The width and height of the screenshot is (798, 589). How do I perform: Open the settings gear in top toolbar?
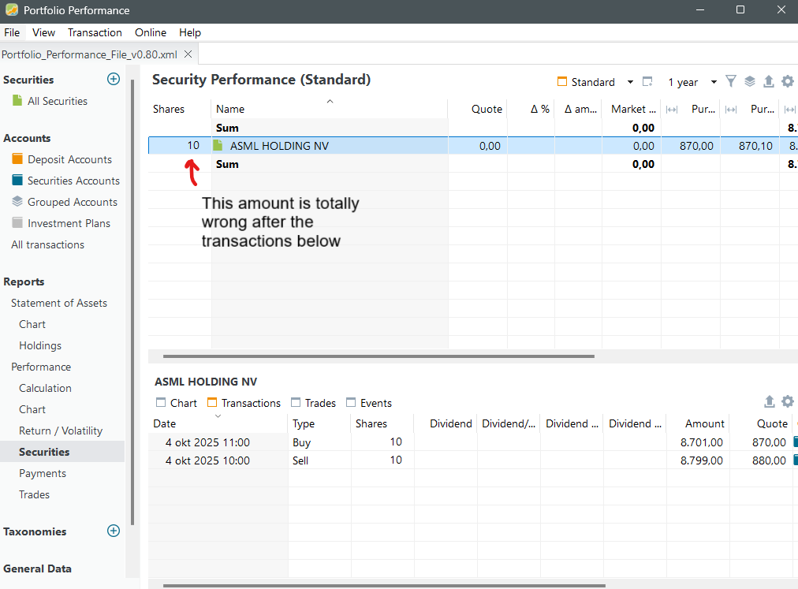787,81
